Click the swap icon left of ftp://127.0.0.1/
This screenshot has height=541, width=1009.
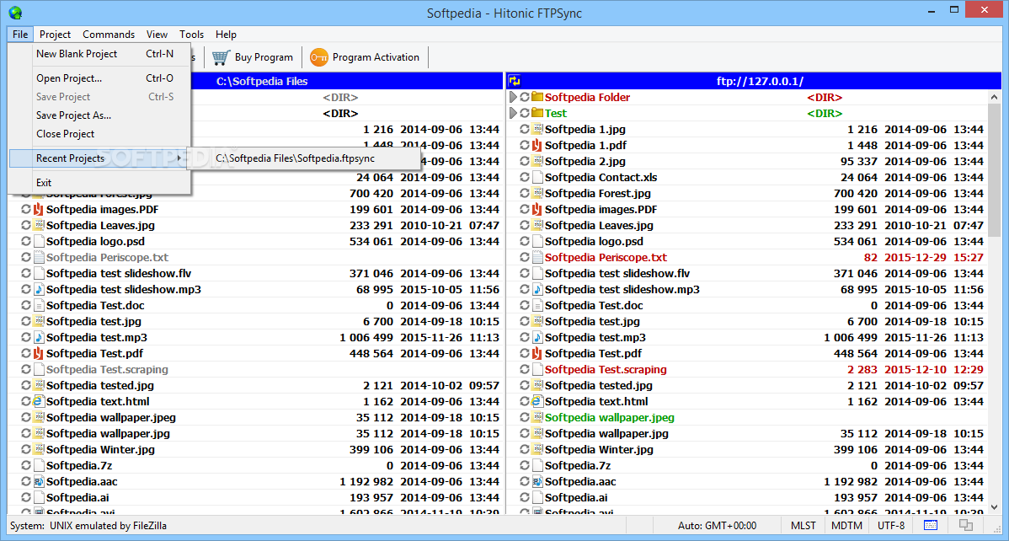pyautogui.click(x=515, y=81)
